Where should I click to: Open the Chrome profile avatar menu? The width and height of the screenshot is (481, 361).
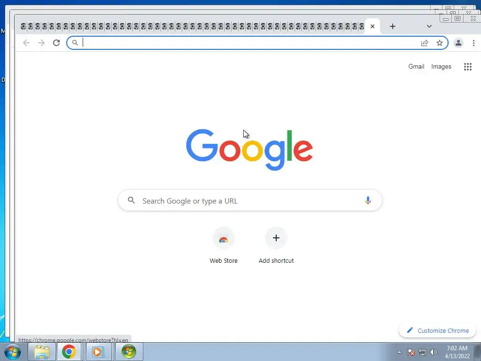pos(458,43)
